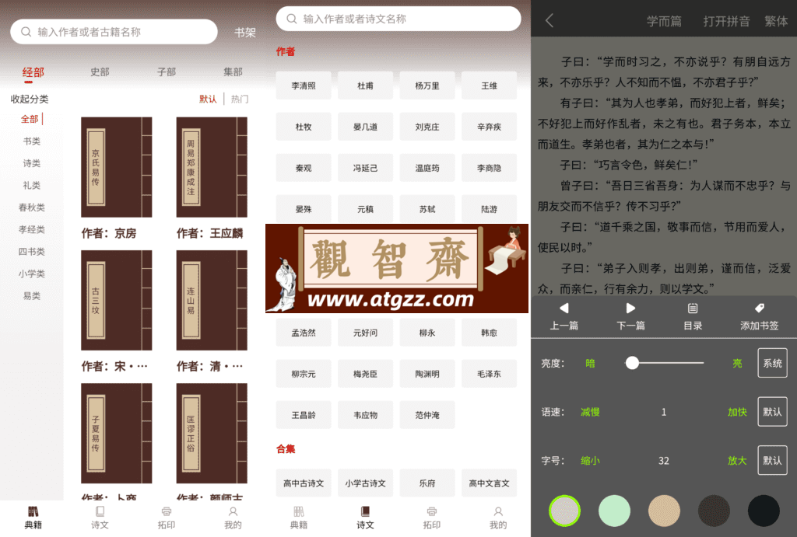Click 减慢 to slow reading speed

[590, 412]
